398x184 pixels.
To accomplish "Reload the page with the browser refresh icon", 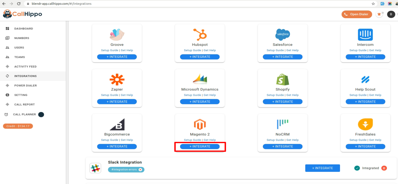I will [19, 4].
